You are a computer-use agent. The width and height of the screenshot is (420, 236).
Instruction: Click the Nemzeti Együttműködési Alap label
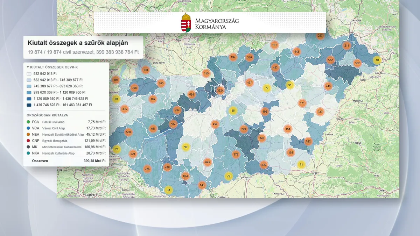point(64,135)
